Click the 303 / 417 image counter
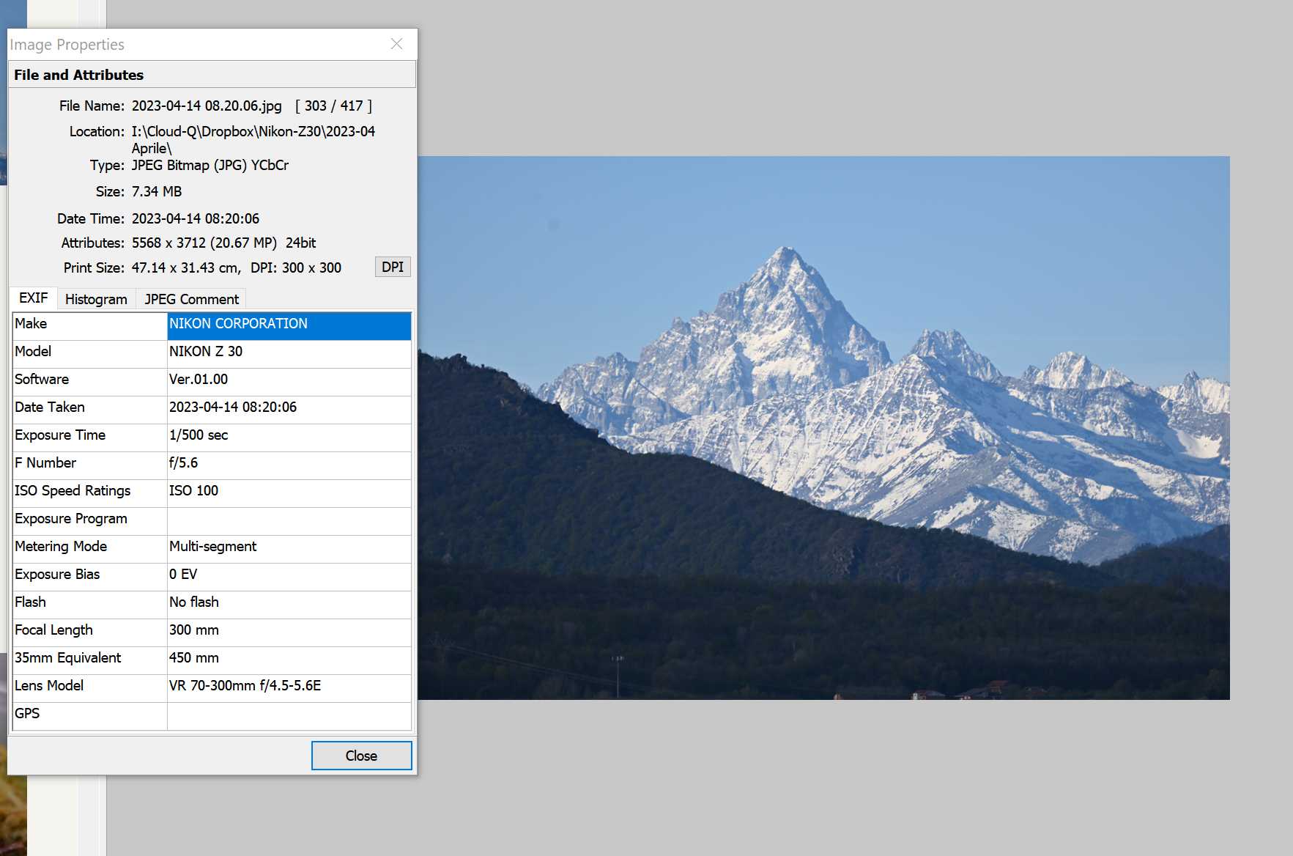The image size is (1293, 856). (333, 106)
